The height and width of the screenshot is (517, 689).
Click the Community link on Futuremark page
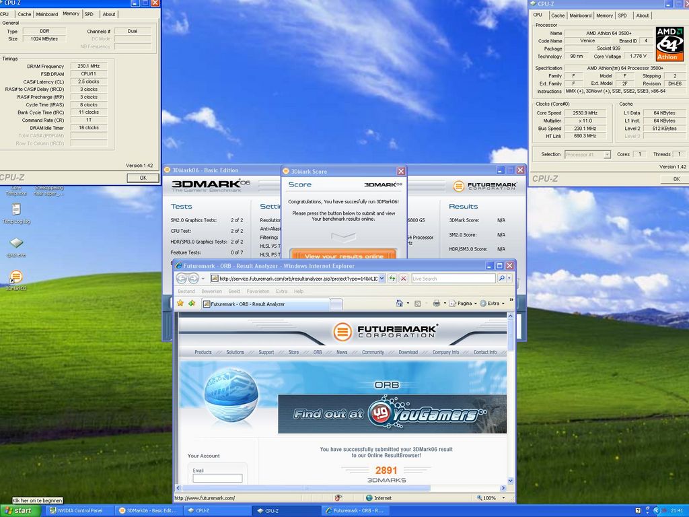click(x=373, y=352)
